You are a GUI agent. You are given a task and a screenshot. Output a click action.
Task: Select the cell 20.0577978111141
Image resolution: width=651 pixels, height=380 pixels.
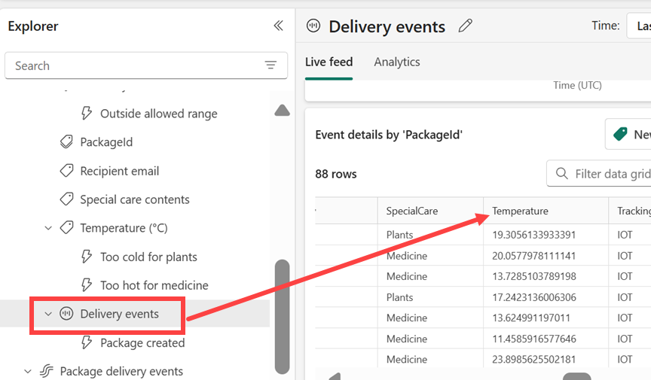[534, 256]
